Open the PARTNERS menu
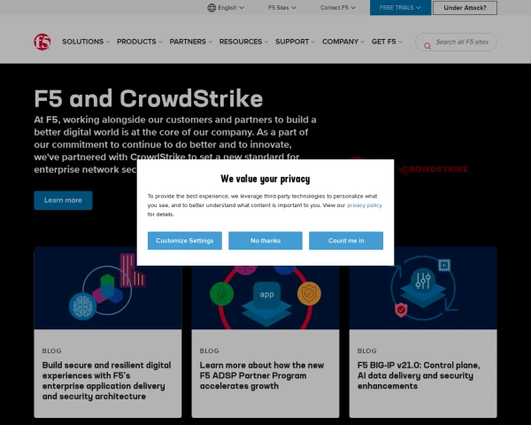 point(190,42)
